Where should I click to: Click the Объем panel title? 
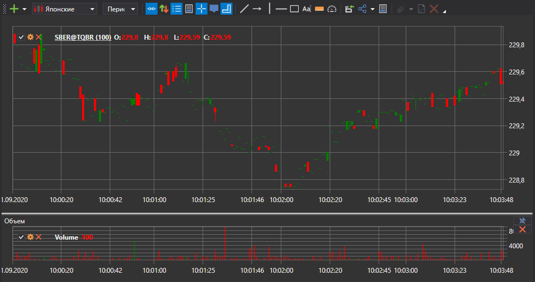pyautogui.click(x=14, y=221)
